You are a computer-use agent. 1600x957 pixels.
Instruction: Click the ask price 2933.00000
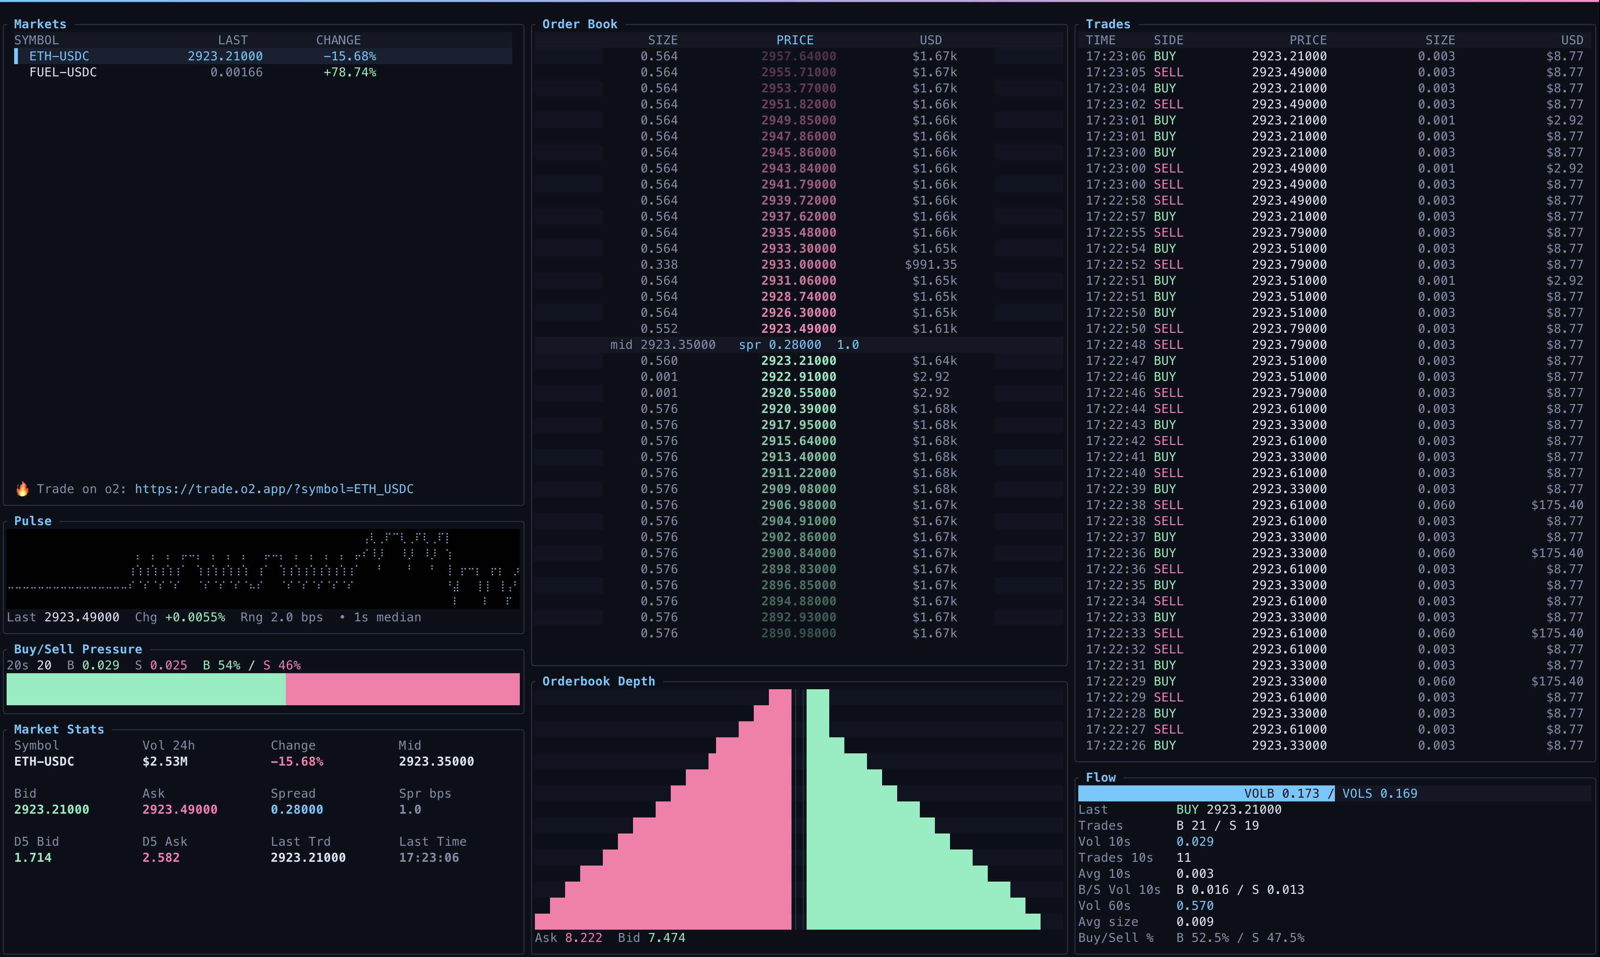click(x=799, y=264)
